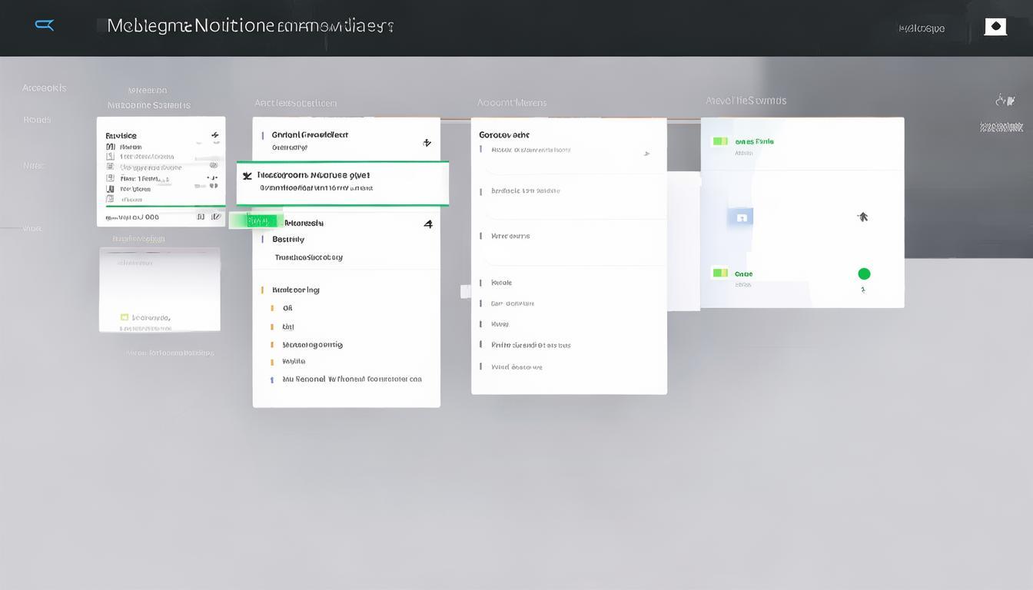1033x590 pixels.
Task: Select the first item in the left sidebar
Action: [44, 88]
